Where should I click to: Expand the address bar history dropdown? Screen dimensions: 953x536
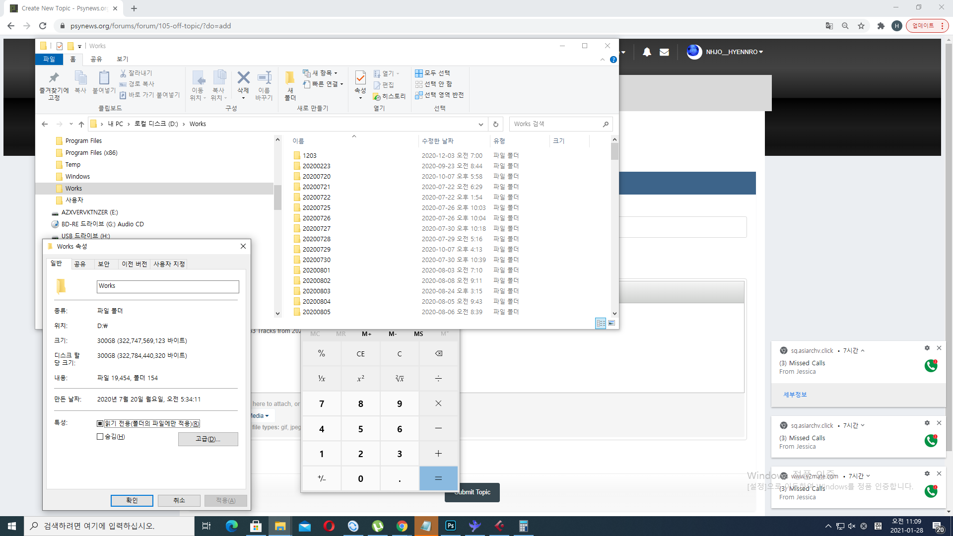point(480,124)
